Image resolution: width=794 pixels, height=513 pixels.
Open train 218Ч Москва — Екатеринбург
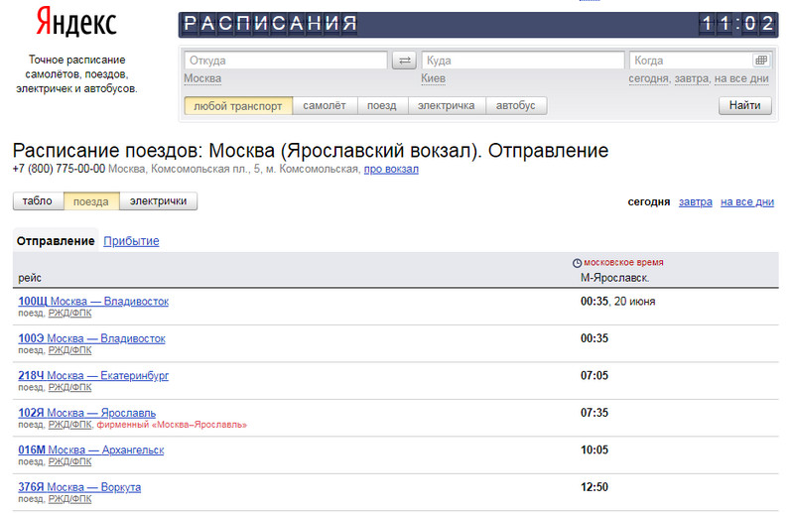[x=93, y=376]
